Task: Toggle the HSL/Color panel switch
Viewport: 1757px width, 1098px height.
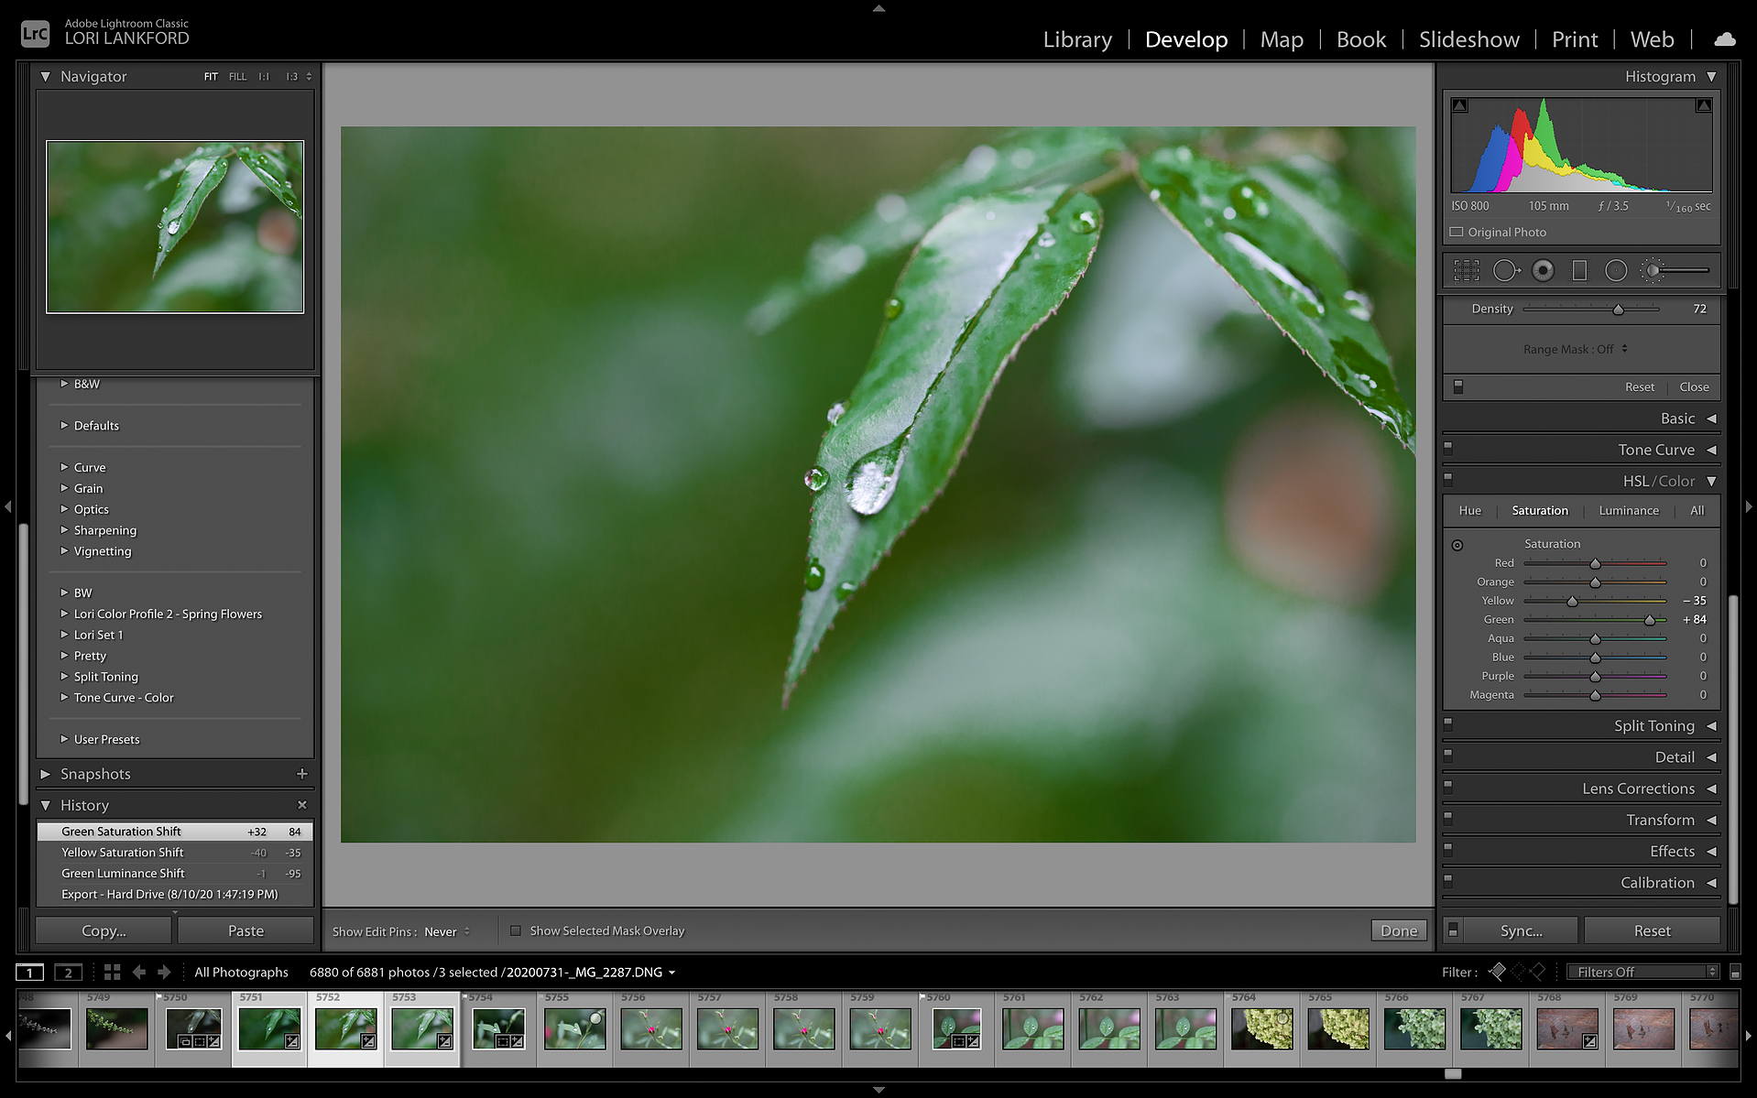Action: point(1448,478)
